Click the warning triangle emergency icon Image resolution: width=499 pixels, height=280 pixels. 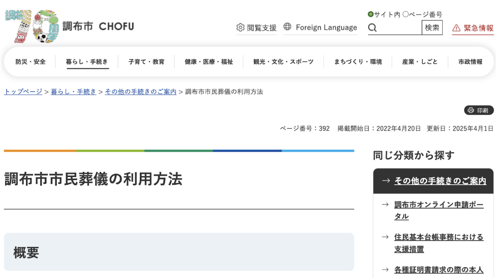click(456, 28)
